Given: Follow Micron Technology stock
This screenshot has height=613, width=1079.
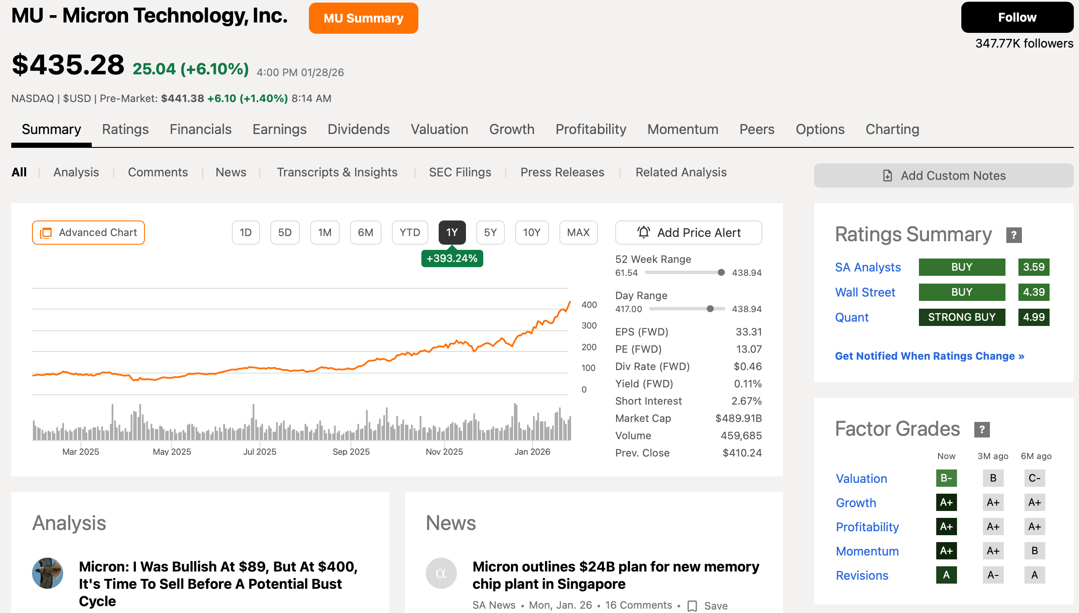Looking at the screenshot, I should coord(1017,17).
